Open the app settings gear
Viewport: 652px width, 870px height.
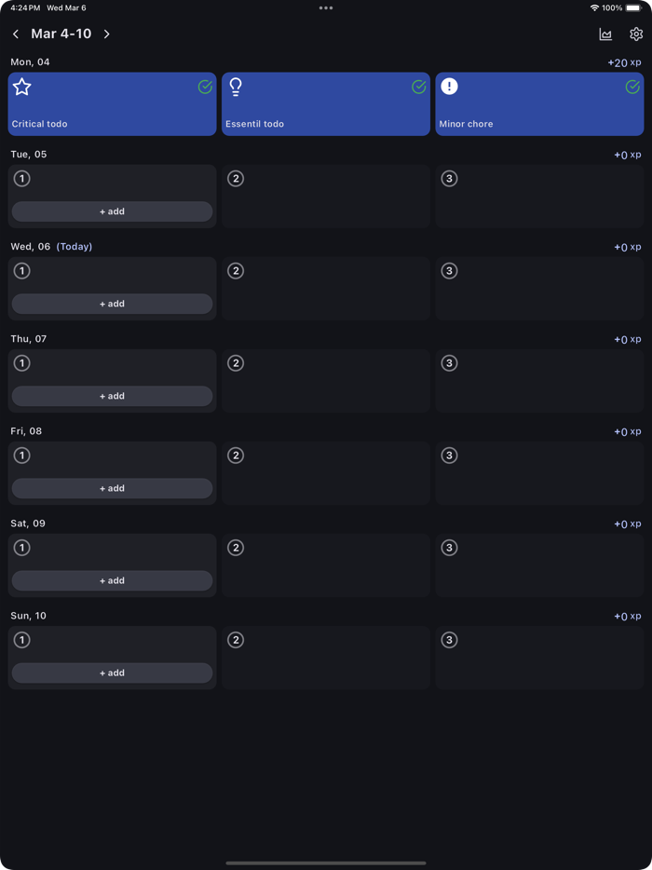point(636,34)
